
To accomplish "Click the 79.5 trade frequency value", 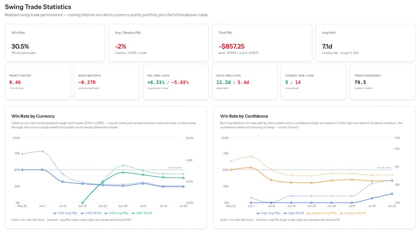I will pos(360,82).
